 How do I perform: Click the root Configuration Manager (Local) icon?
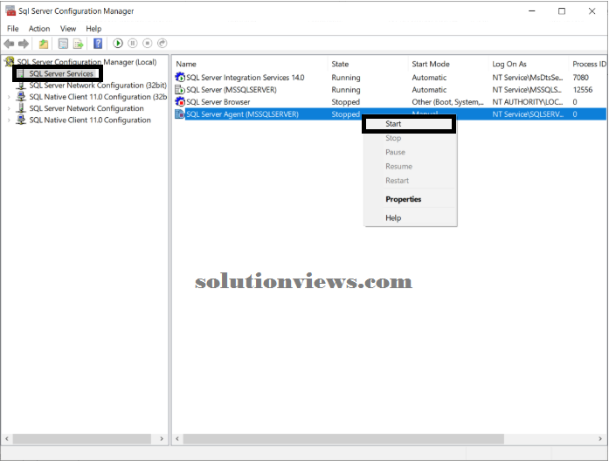coord(10,61)
